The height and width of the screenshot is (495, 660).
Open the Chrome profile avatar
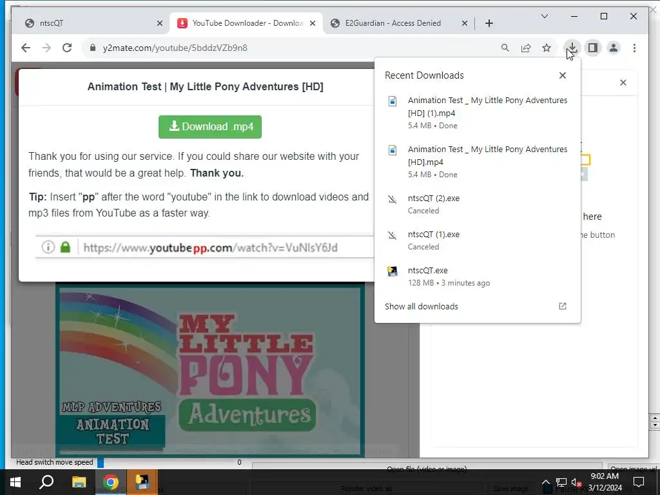point(614,48)
